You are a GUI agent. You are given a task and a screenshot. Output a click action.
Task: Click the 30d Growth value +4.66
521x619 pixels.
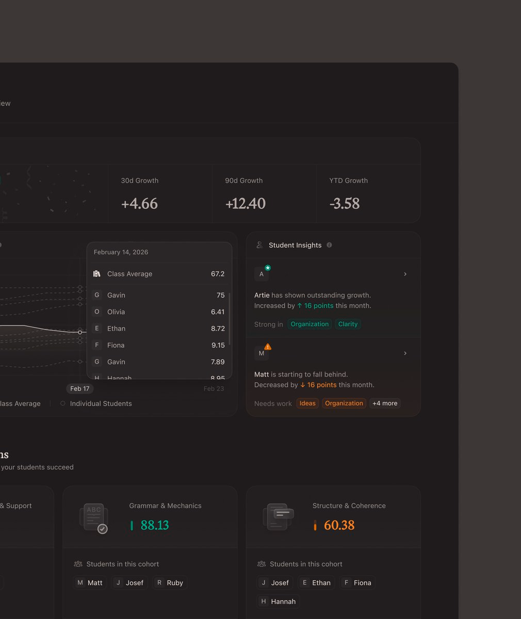pos(139,204)
